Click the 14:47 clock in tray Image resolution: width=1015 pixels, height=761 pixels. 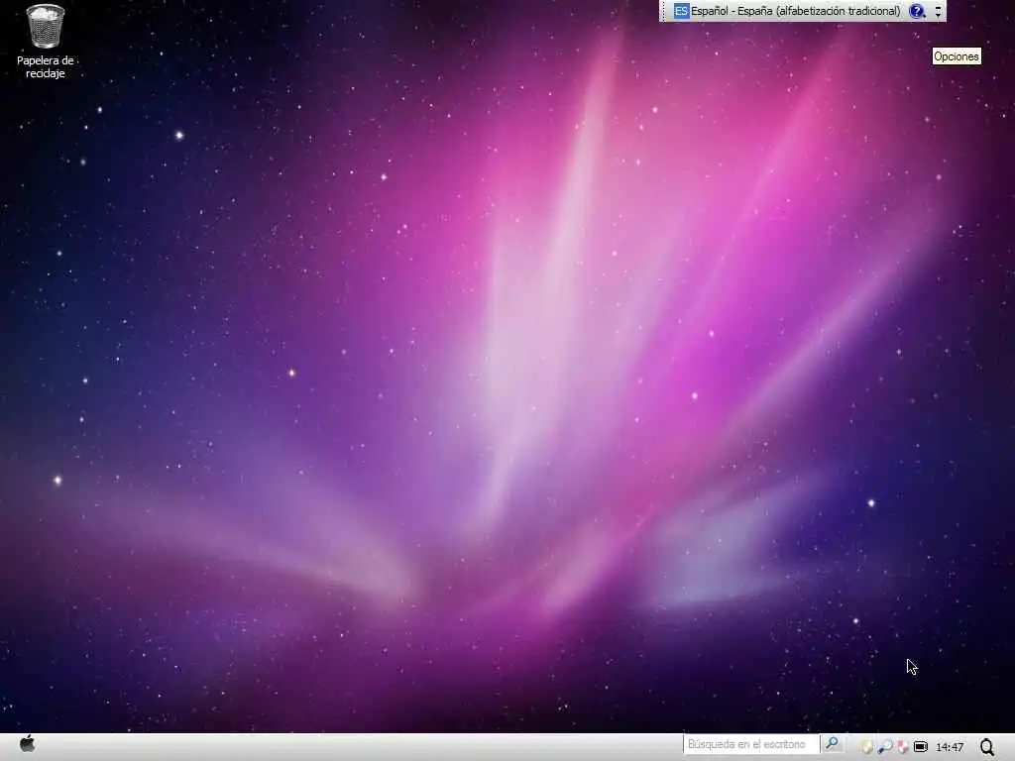[x=950, y=747]
